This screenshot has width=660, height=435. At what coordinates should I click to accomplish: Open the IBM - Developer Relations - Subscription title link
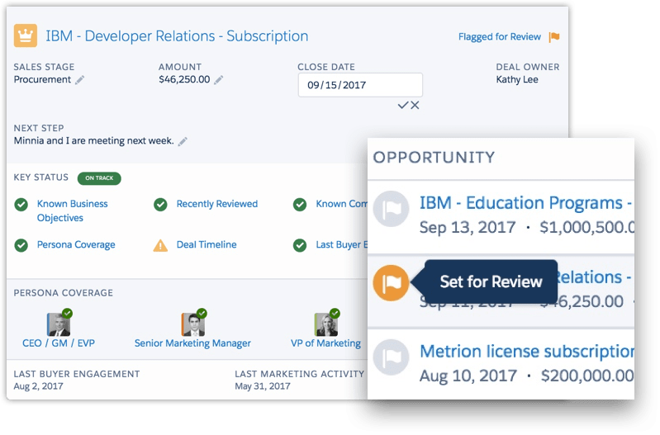177,36
